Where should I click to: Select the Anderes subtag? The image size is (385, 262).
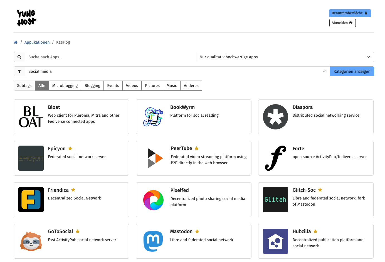(x=191, y=86)
